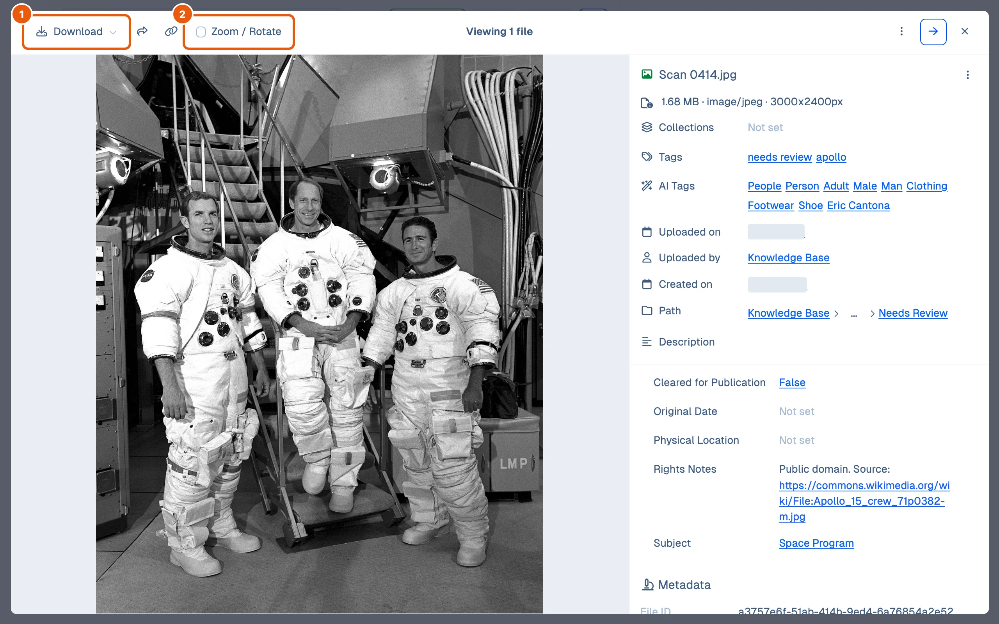Select the Clothing AI tag
Screen dimensions: 999x624
click(x=926, y=186)
